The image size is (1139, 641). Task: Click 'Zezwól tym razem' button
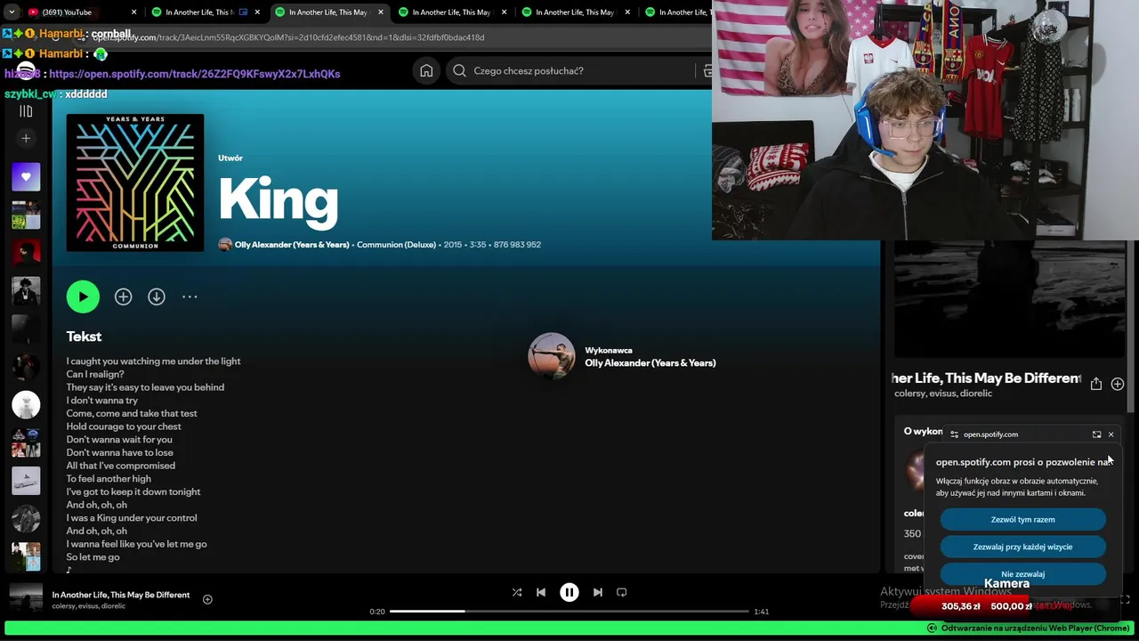click(x=1023, y=520)
